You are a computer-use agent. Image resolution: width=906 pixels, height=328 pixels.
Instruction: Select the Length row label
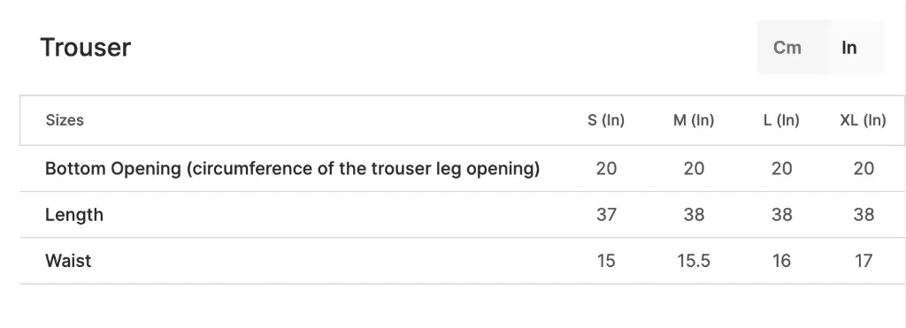[x=74, y=215]
